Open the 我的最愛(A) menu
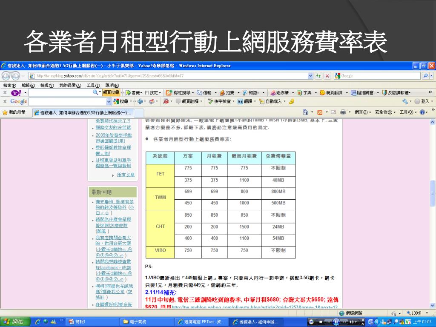Image resolution: width=436 pixels, height=327 pixels. coord(70,85)
